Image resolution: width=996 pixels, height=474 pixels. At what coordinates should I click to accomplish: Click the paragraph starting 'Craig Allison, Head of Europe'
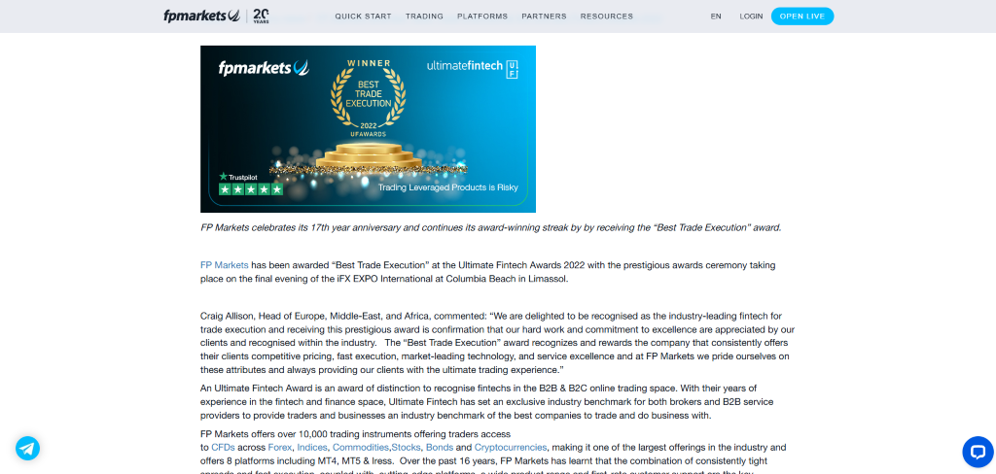point(497,343)
